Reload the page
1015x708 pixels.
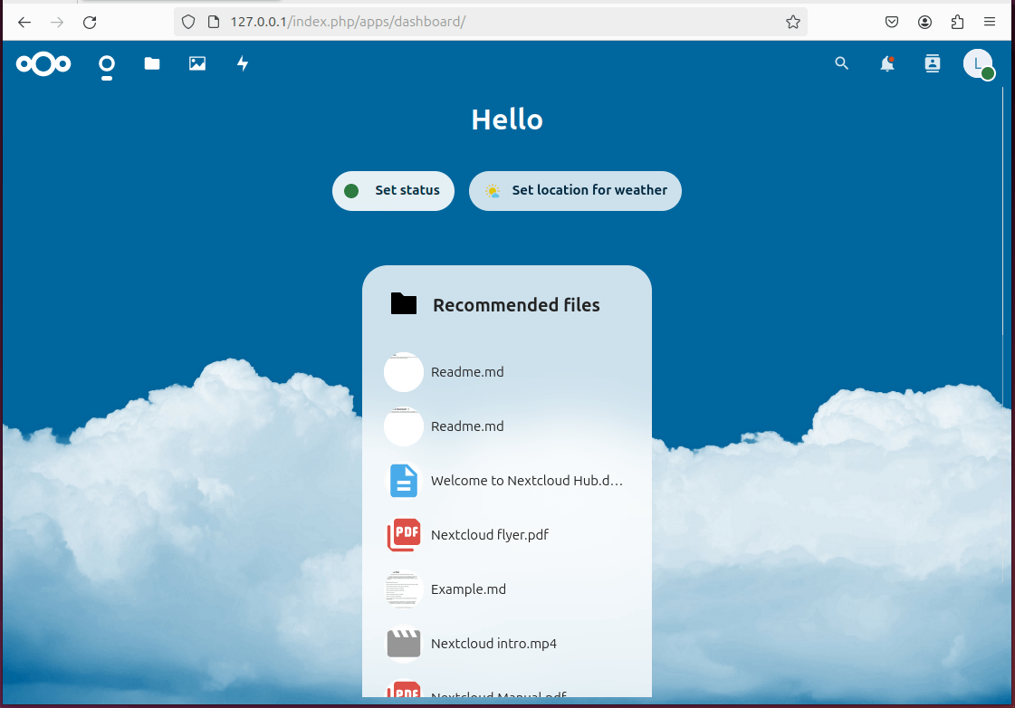90,22
